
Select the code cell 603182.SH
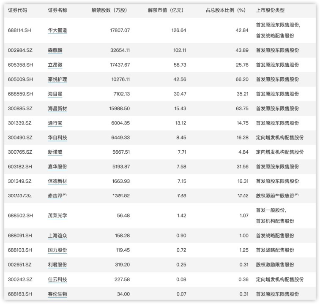20,167
